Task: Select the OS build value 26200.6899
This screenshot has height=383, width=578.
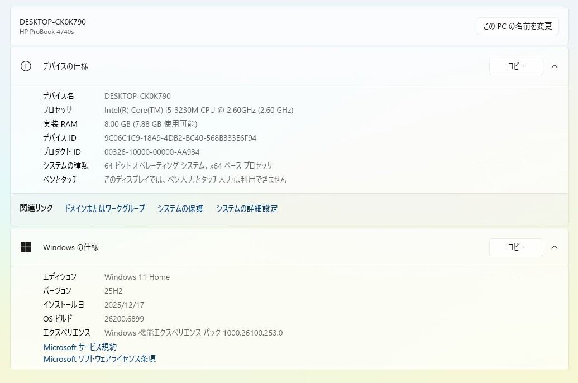Action: click(124, 319)
